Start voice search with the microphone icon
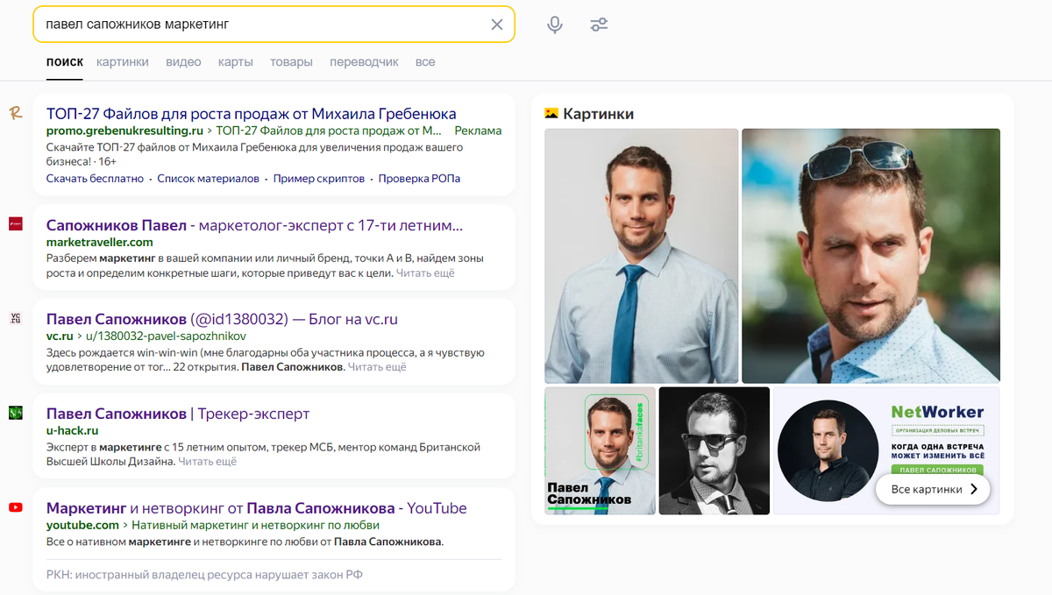 554,25
